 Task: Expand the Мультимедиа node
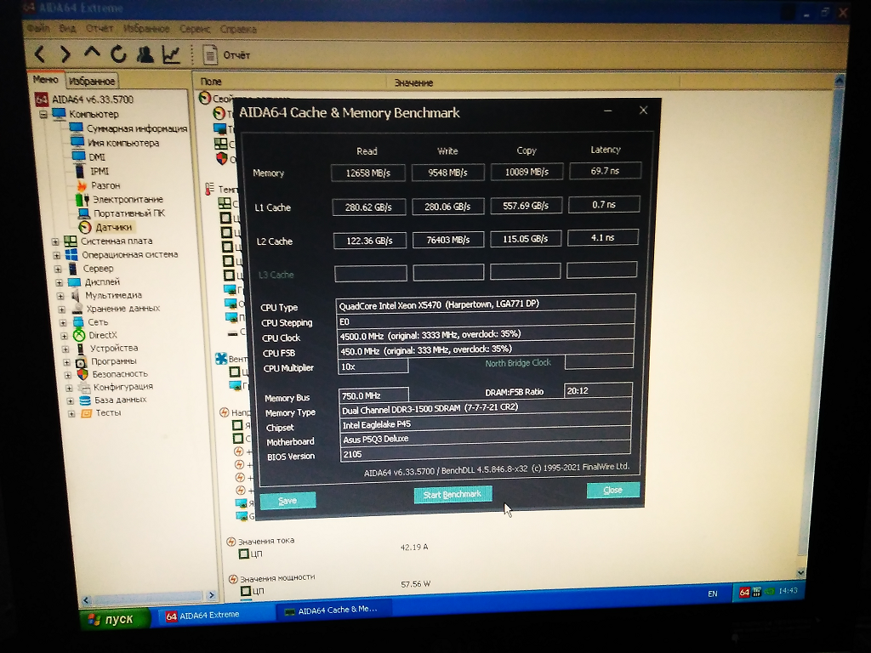(x=60, y=296)
